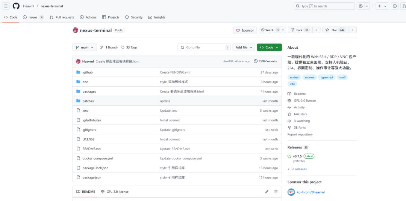Open the Insights tab
Screen dimensions: 406x201
[157, 17]
